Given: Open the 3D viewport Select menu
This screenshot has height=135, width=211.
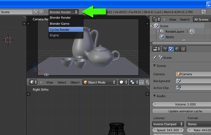Looking at the screenshot, I should point(62,82).
